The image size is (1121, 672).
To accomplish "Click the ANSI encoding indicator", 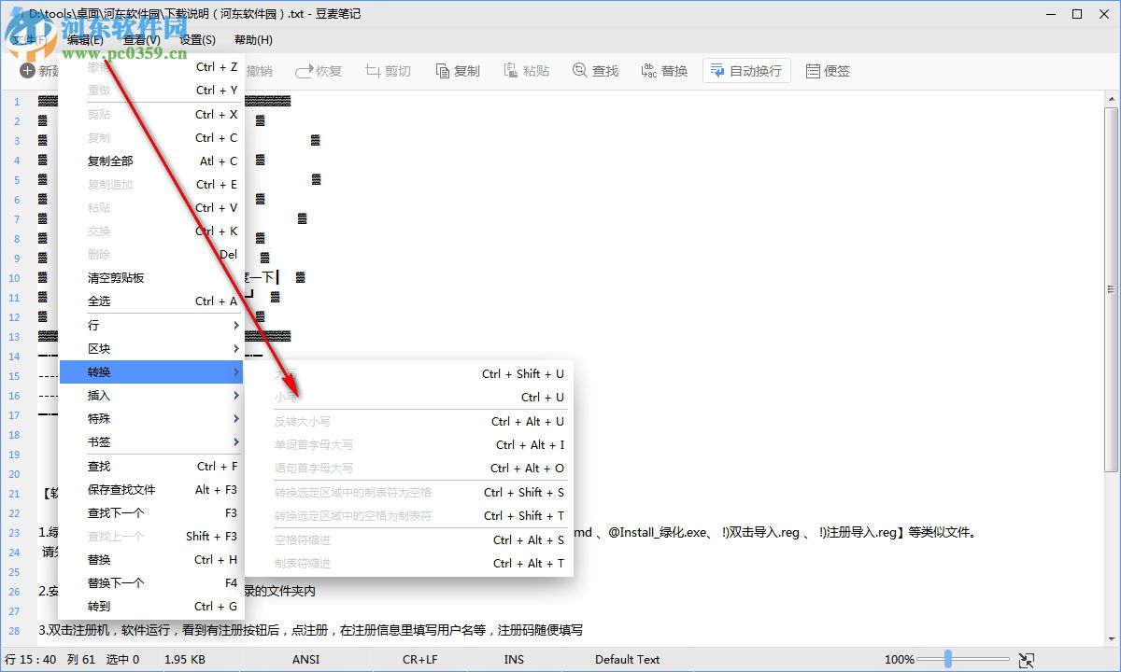I will 306,659.
